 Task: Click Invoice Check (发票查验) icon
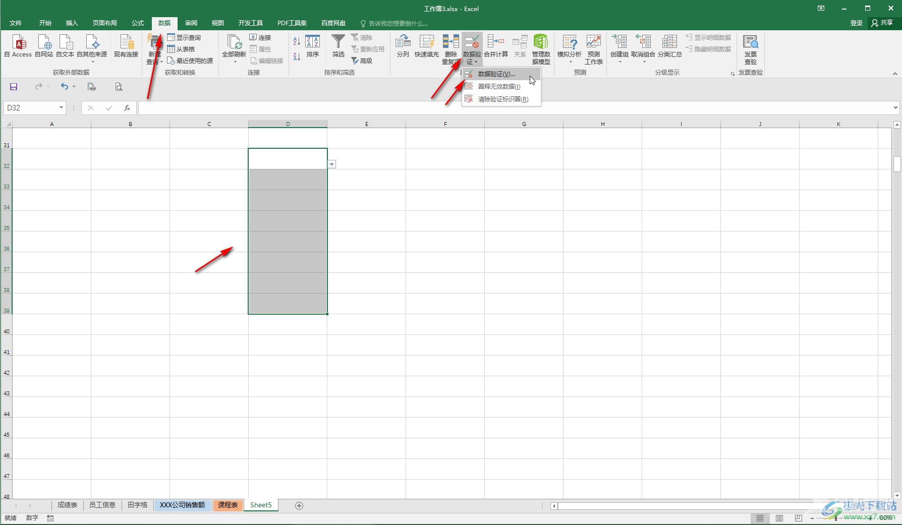751,49
